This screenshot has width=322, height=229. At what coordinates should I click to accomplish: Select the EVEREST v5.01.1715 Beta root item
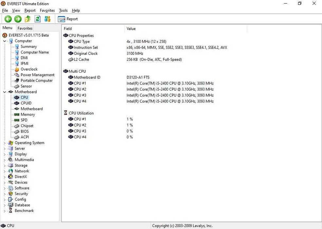29,35
